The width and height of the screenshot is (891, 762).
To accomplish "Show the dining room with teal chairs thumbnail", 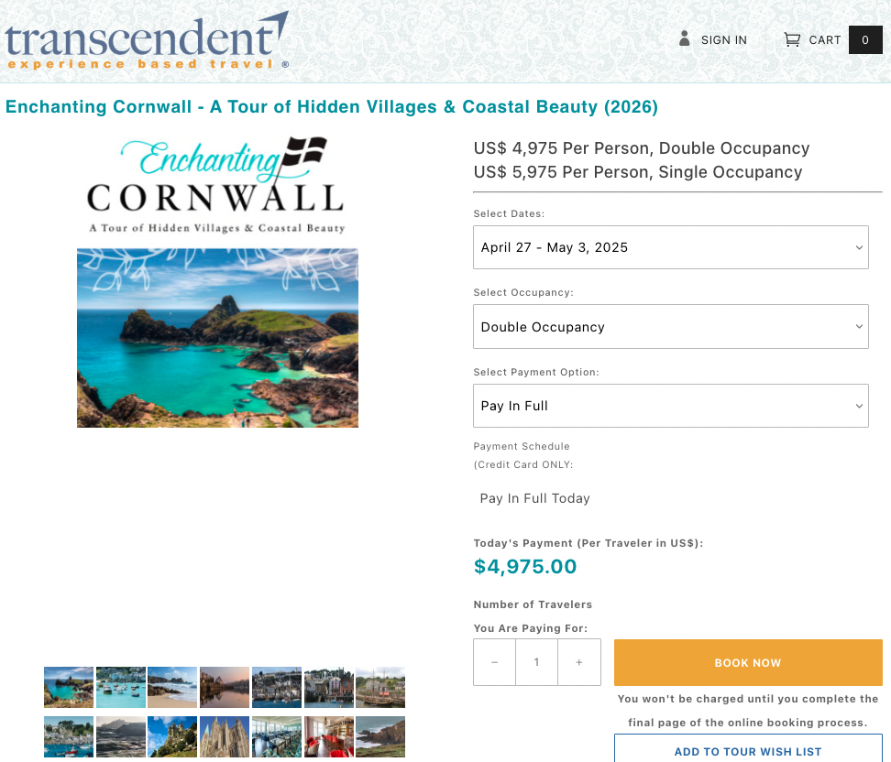I will pos(277,736).
